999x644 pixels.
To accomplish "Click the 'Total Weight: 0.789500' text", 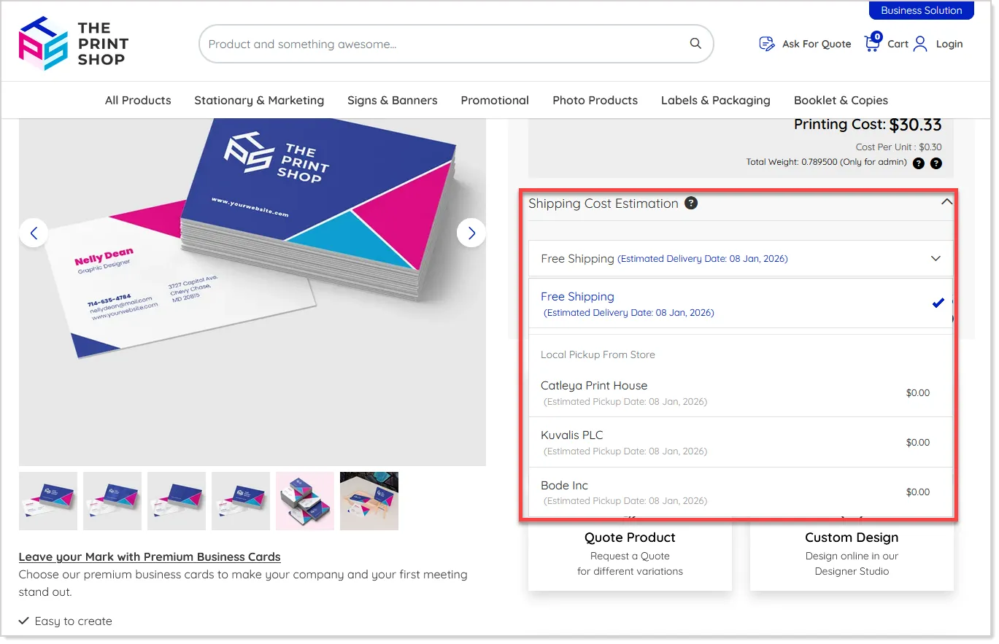I will tap(826, 162).
